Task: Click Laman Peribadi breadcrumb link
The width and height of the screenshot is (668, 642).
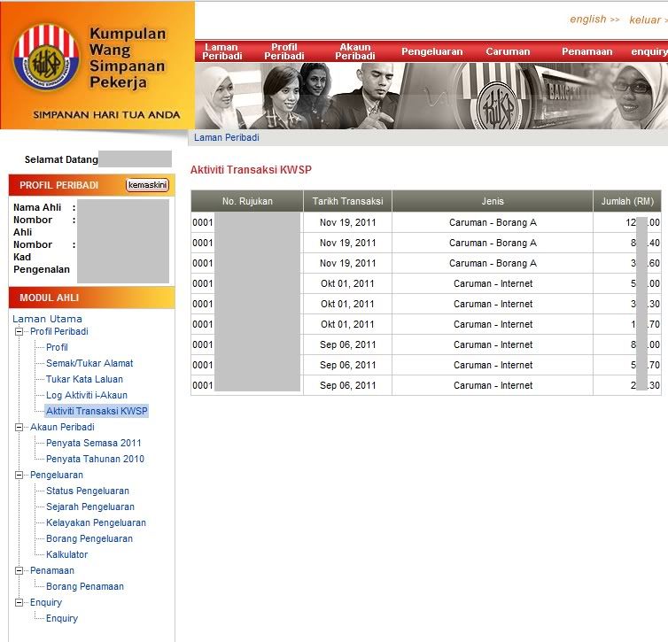Action: (226, 137)
